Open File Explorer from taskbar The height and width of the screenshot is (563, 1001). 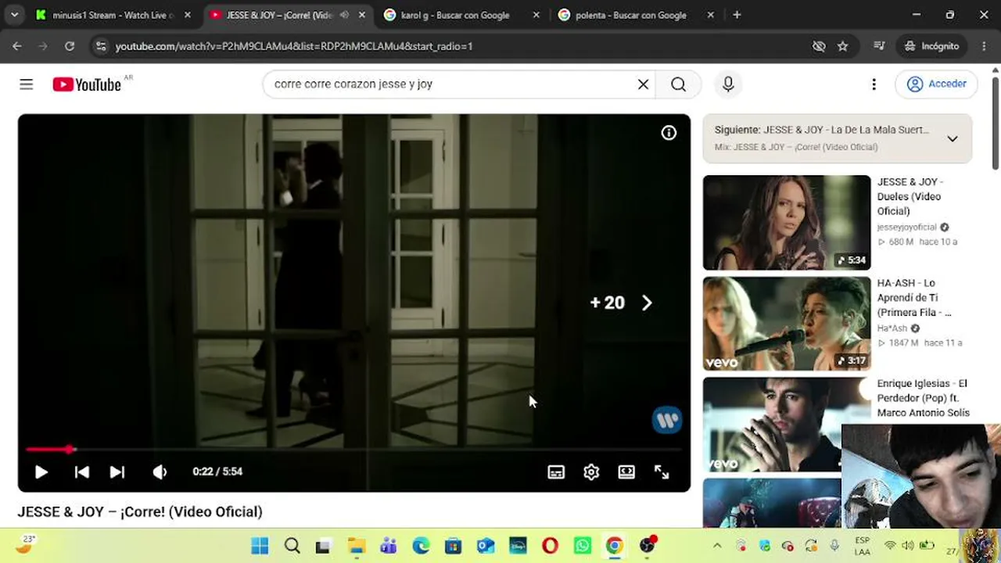tap(357, 546)
